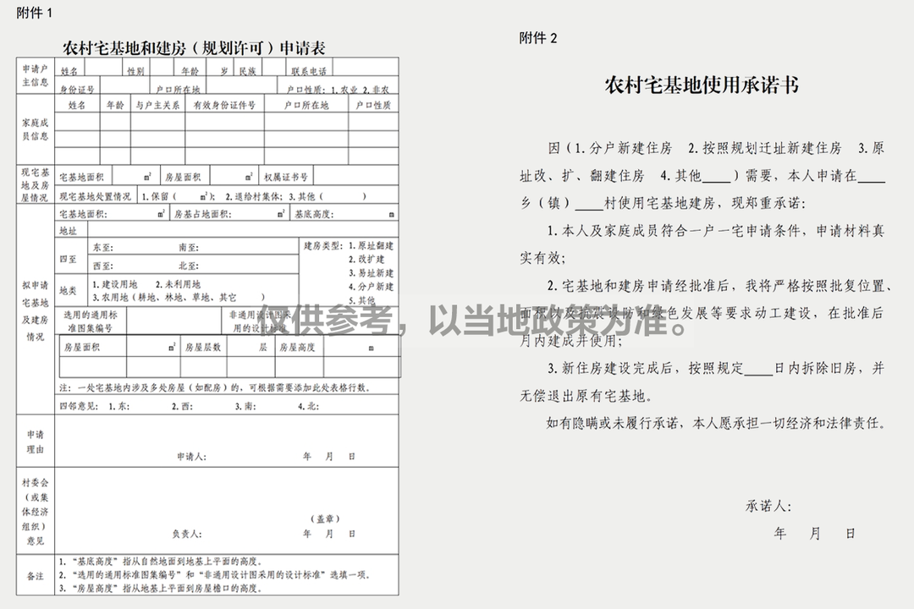Select the 附件 1 heading
The image size is (914, 609).
(35, 13)
